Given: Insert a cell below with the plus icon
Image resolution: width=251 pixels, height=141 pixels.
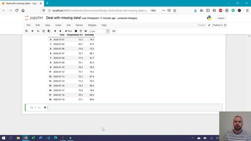Looking at the screenshot, I should coord(32,31).
